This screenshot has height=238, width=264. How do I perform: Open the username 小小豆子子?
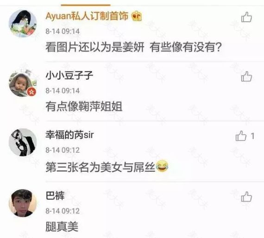pyautogui.click(x=69, y=75)
